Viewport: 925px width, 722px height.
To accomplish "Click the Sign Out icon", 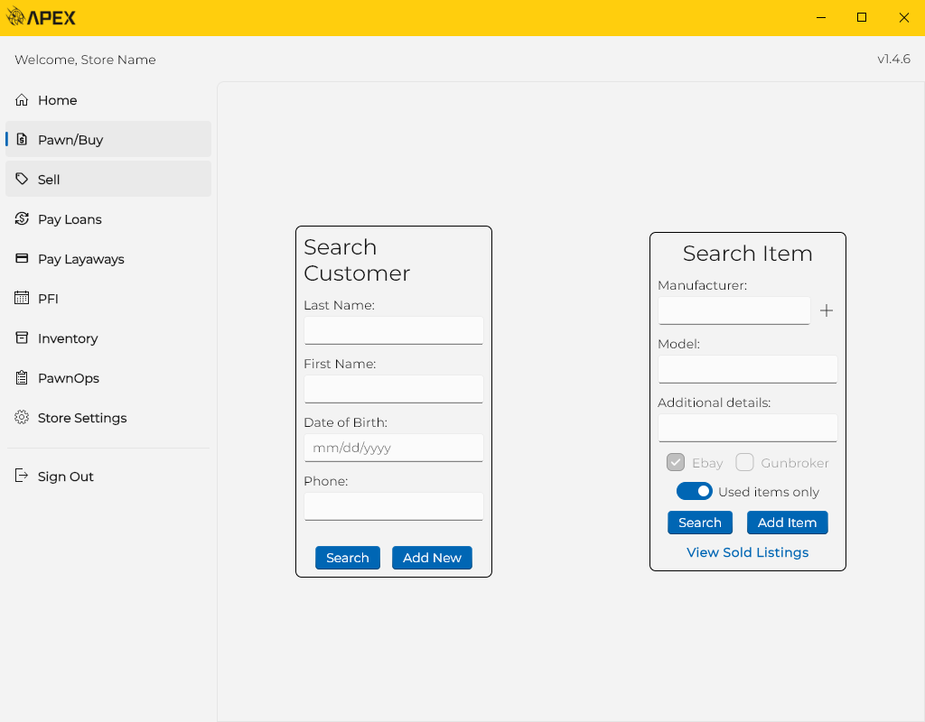I will tap(22, 477).
